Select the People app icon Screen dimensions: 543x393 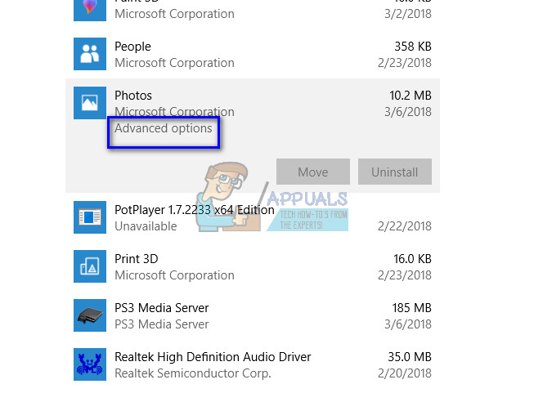(90, 54)
